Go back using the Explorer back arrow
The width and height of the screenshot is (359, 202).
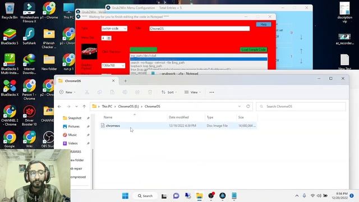59,107
